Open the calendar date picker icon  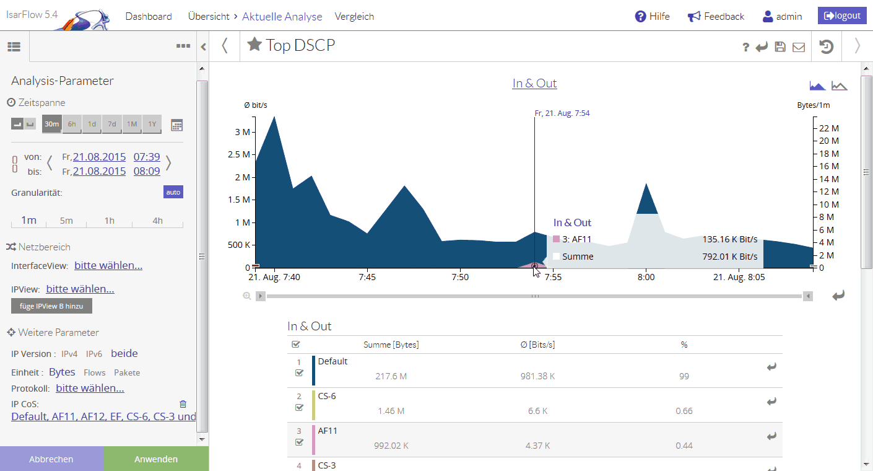coord(177,125)
